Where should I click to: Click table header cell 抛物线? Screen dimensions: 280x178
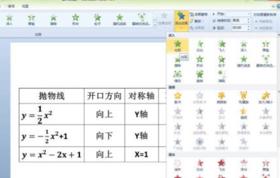pos(52,96)
